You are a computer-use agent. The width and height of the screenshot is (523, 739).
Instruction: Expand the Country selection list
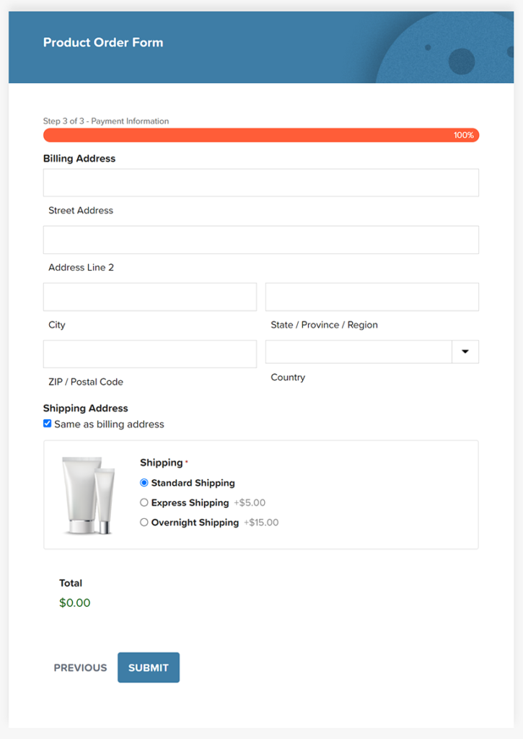click(x=466, y=351)
